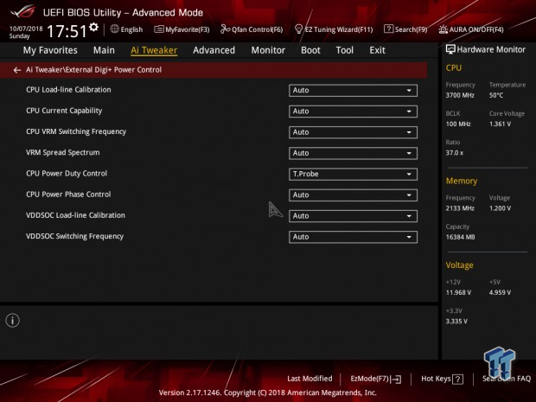
Task: Open VDDSOC Switching Frequency dropdown
Action: (x=353, y=237)
